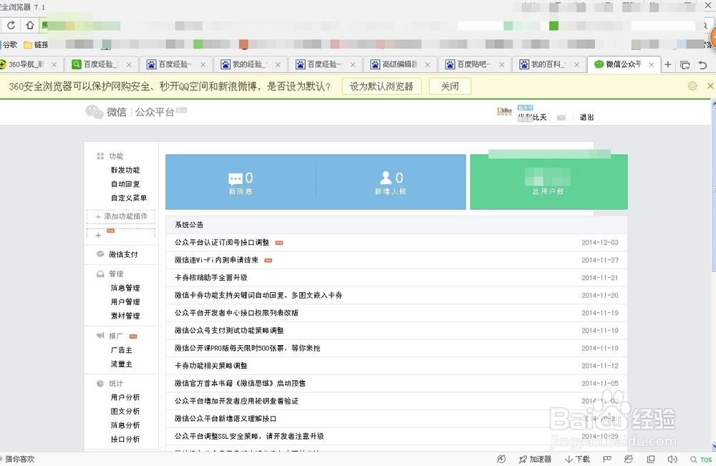The image size is (716, 466).
Task: Click 设为默认浏览器 button
Action: (382, 87)
